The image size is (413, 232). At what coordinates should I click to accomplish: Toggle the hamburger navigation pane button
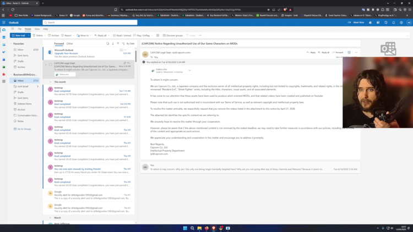tap(13, 29)
